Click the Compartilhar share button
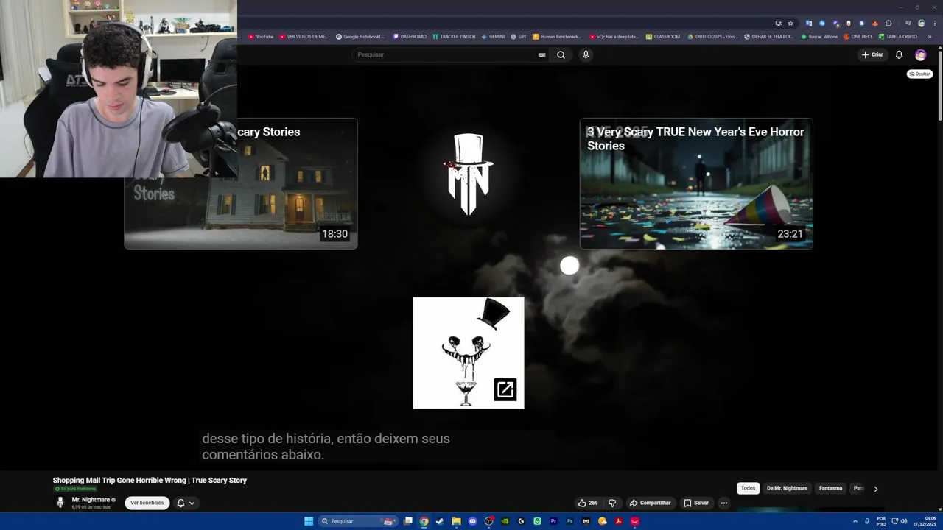The image size is (943, 530). click(x=650, y=503)
